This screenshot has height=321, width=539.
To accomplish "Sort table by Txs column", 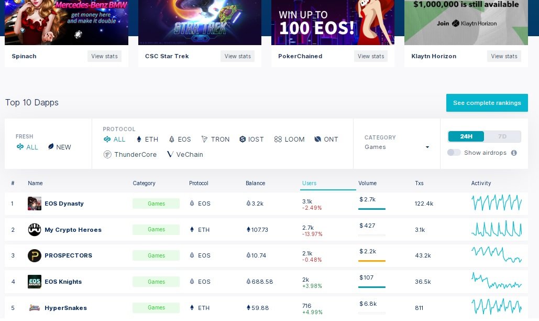I will click(419, 183).
